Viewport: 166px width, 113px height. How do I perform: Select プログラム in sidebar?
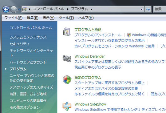[18, 69]
